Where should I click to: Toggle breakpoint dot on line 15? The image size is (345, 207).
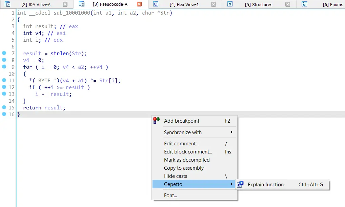coord(4,107)
